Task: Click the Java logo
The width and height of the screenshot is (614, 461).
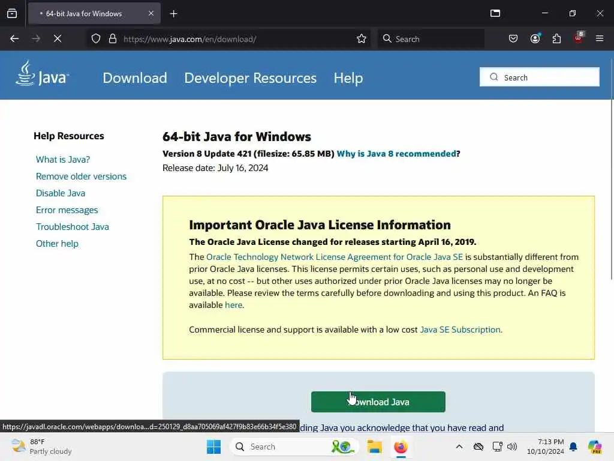Action: point(43,73)
